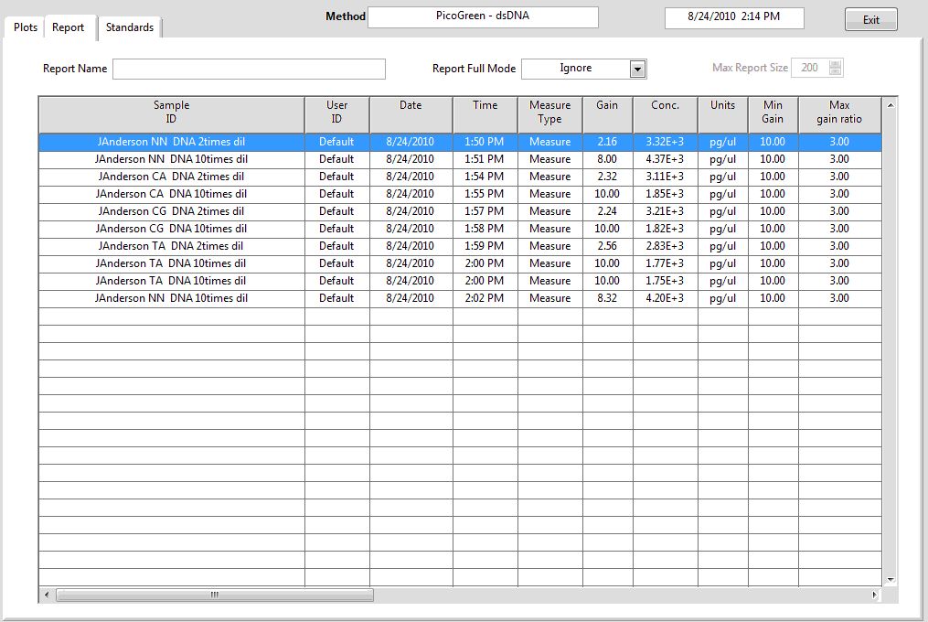928x622 pixels.
Task: Select row 'JAnderson CA DNA 10times dil'
Action: 460,194
